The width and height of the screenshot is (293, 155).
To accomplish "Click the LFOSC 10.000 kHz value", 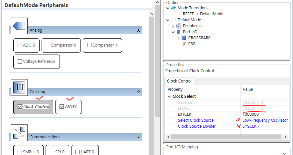I will coord(253,108).
